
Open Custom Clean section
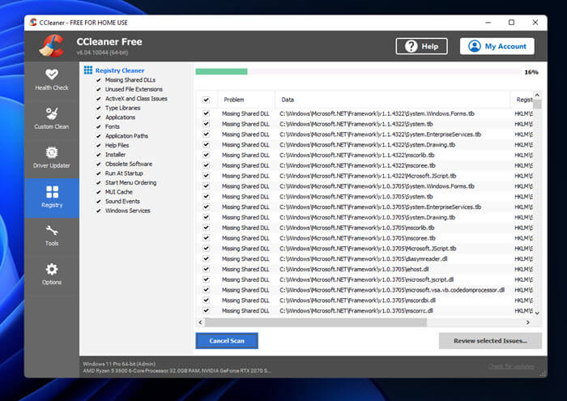click(x=52, y=118)
